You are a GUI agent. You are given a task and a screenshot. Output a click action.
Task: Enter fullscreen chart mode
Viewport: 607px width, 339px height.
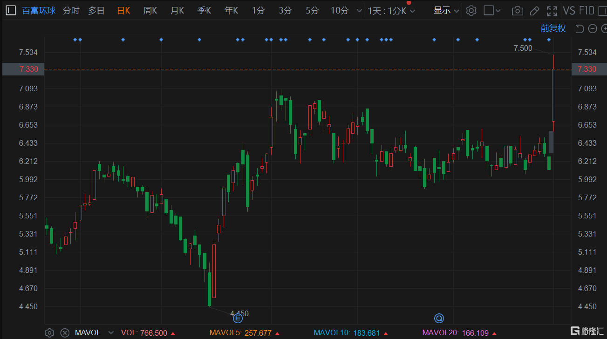(x=552, y=11)
